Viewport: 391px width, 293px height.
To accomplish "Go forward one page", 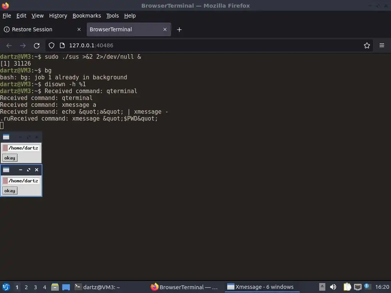I will click(x=23, y=46).
